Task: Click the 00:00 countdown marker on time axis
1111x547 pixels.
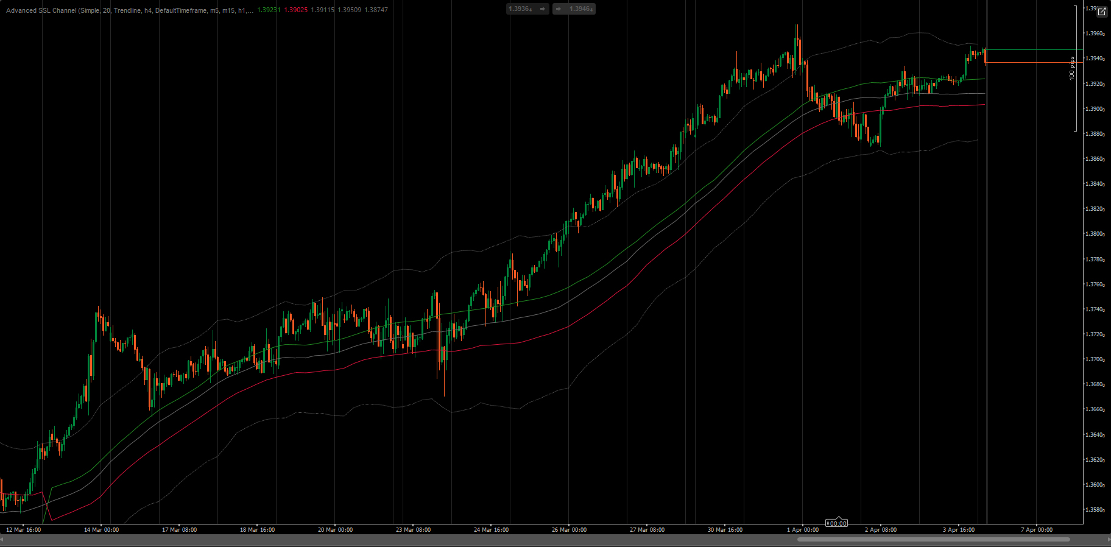Action: point(837,523)
